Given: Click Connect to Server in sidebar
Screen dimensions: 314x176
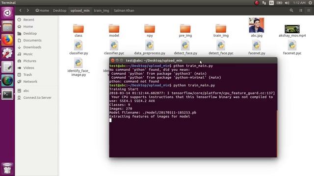Looking at the screenshot, I should (37, 98).
